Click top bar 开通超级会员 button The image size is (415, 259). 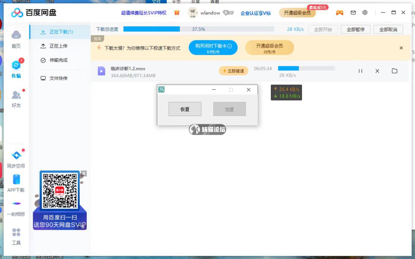[x=297, y=13]
